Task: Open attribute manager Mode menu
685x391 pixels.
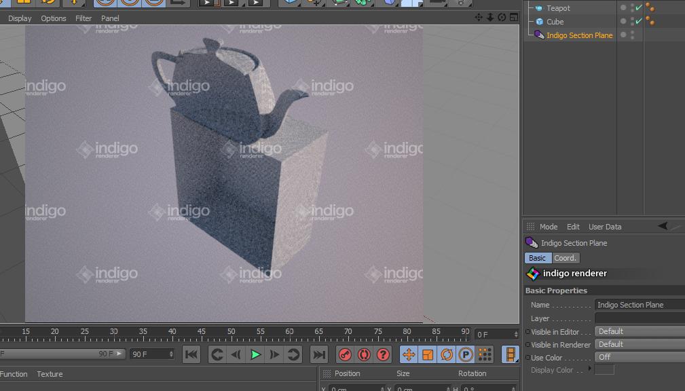Action: pyautogui.click(x=549, y=227)
